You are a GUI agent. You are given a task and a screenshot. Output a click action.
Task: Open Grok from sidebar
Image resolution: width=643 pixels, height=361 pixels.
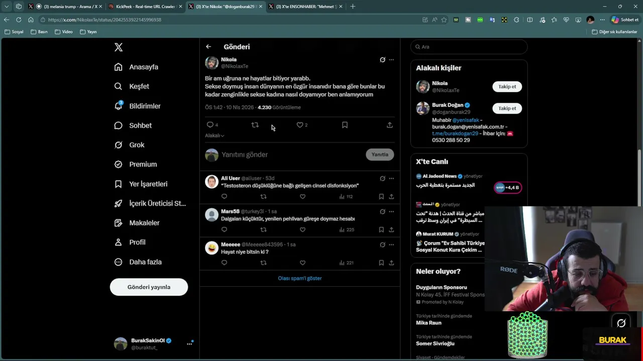[130, 145]
